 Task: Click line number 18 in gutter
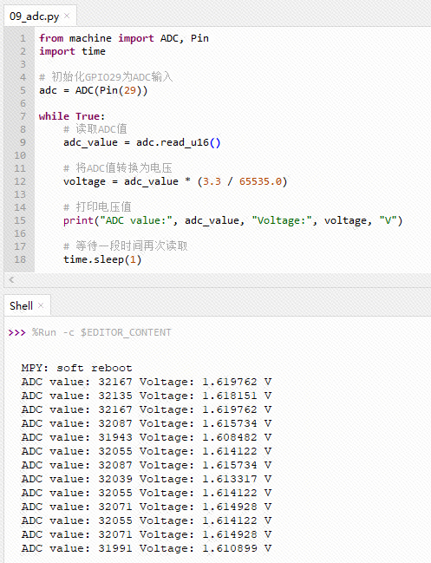[x=20, y=259]
